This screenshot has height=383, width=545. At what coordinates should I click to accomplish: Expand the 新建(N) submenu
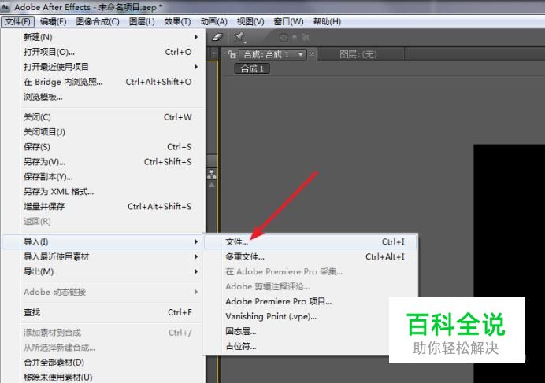point(103,37)
